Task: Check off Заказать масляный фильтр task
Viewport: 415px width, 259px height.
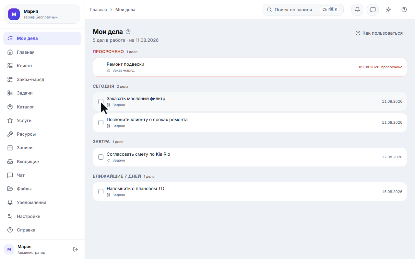Action: coord(101,102)
